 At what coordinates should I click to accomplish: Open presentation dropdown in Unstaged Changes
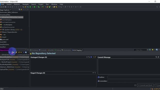tap(93, 57)
